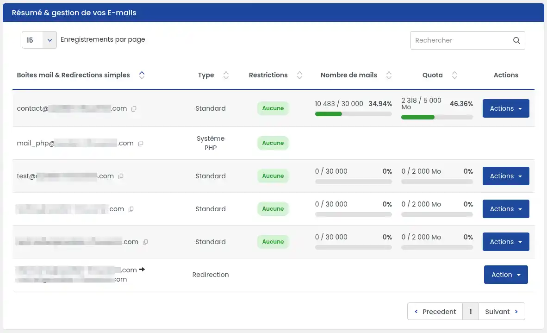Go to Precedent page

(435, 311)
